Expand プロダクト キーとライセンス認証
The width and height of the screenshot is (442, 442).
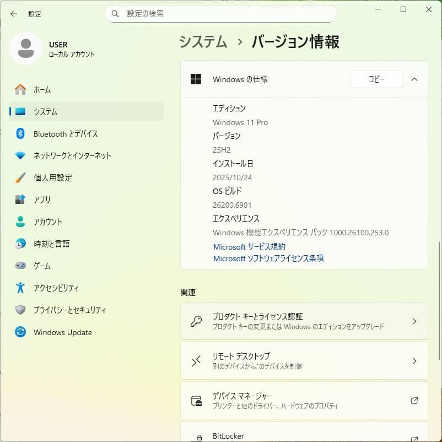click(304, 321)
